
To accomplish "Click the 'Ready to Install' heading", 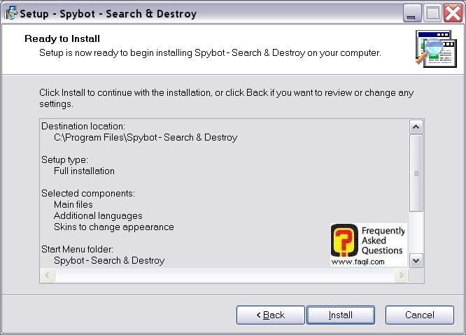I will pos(62,38).
